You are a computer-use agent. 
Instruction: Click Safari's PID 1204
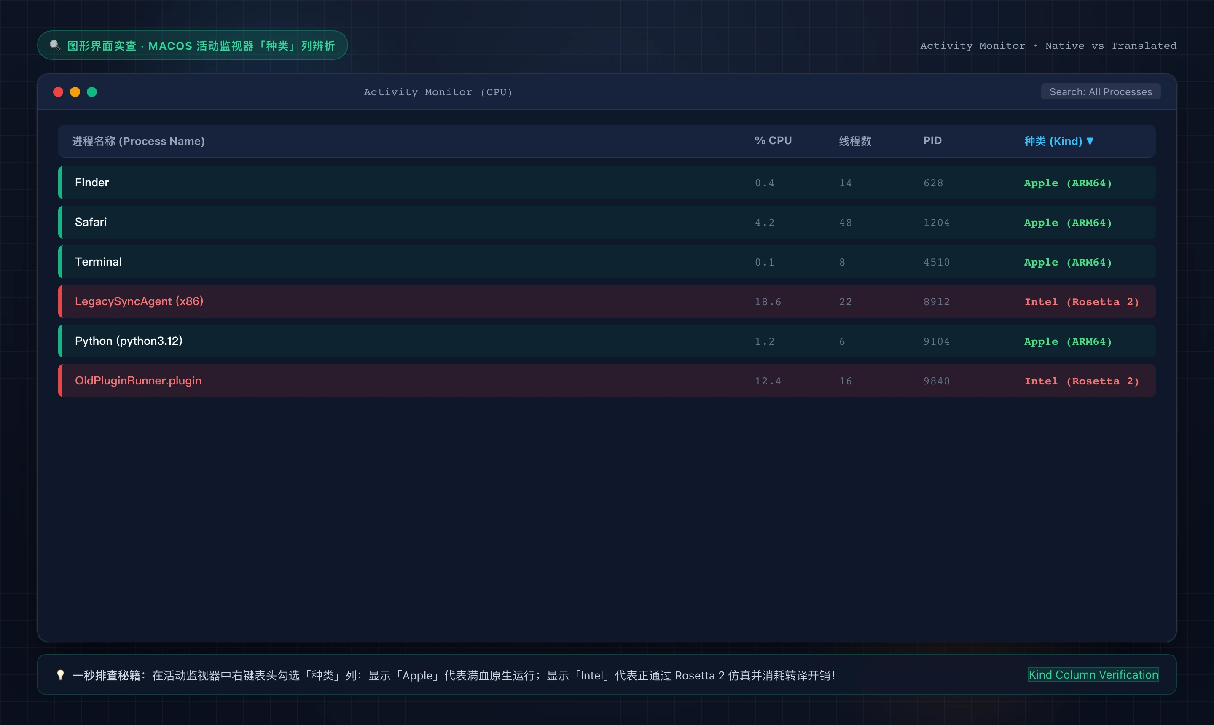point(937,223)
